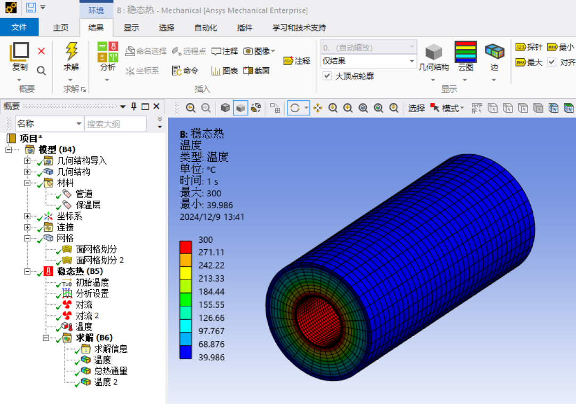Click the 边 edges display icon
576x404 pixels.
point(494,51)
